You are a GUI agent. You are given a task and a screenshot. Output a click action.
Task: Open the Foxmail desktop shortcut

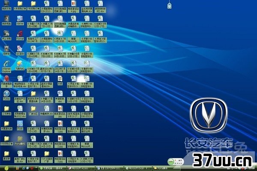[20, 35]
